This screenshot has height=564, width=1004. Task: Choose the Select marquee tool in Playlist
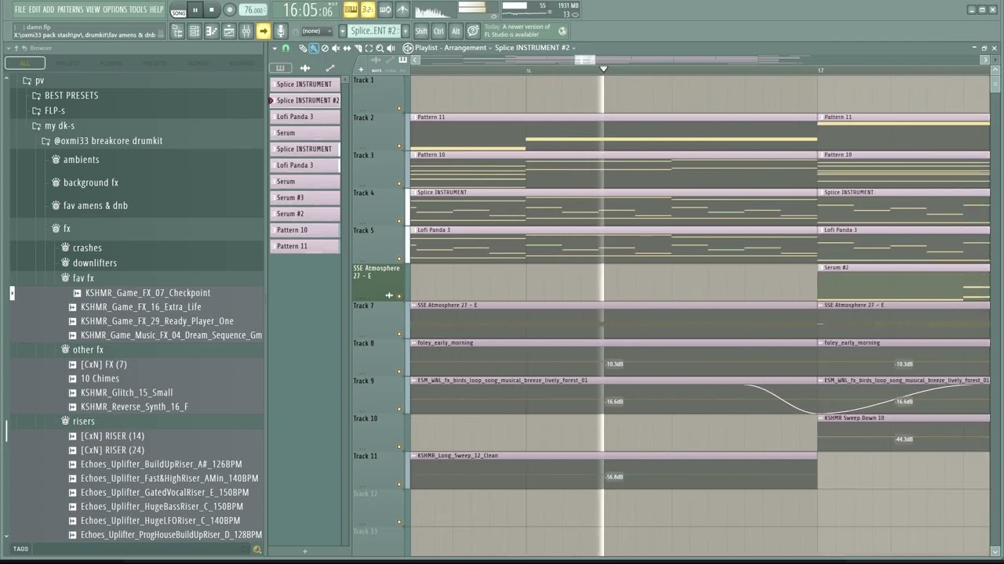coord(369,48)
